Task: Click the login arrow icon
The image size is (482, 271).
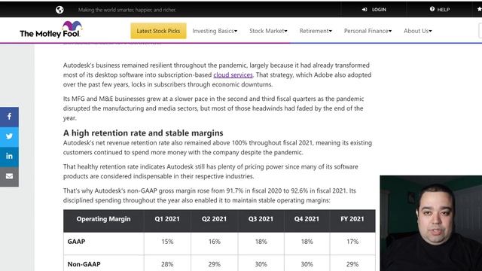Action: pos(365,10)
